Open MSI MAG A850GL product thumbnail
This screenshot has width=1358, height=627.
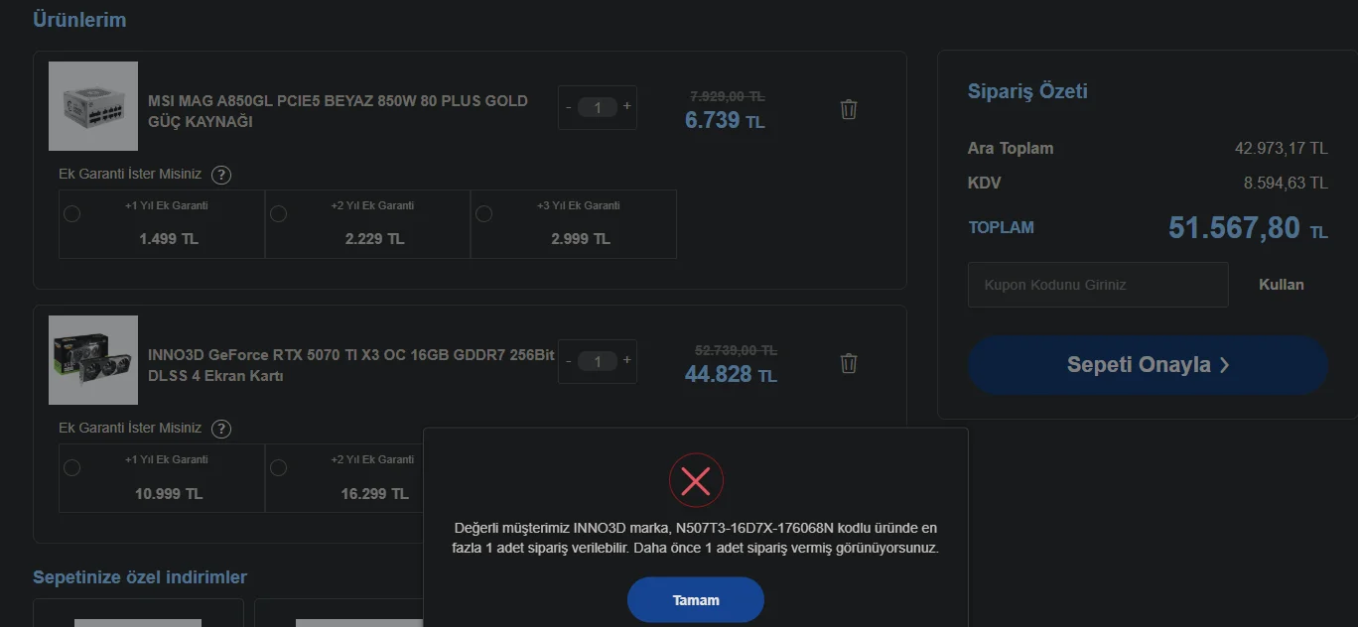click(93, 106)
